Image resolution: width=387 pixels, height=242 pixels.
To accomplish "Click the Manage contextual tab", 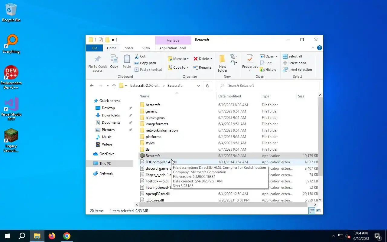I will [173, 41].
